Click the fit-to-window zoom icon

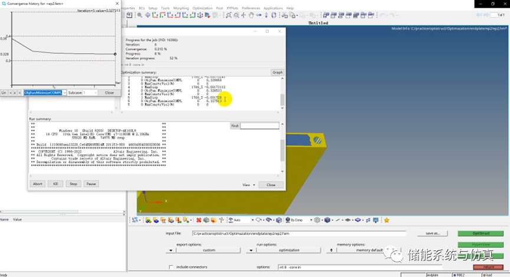pyautogui.click(x=229, y=15)
